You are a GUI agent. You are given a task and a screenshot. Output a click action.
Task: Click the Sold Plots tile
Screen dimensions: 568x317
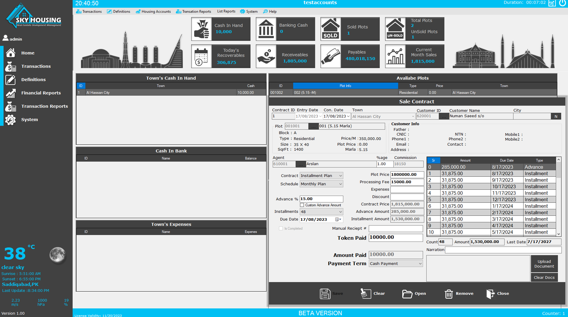pyautogui.click(x=350, y=29)
